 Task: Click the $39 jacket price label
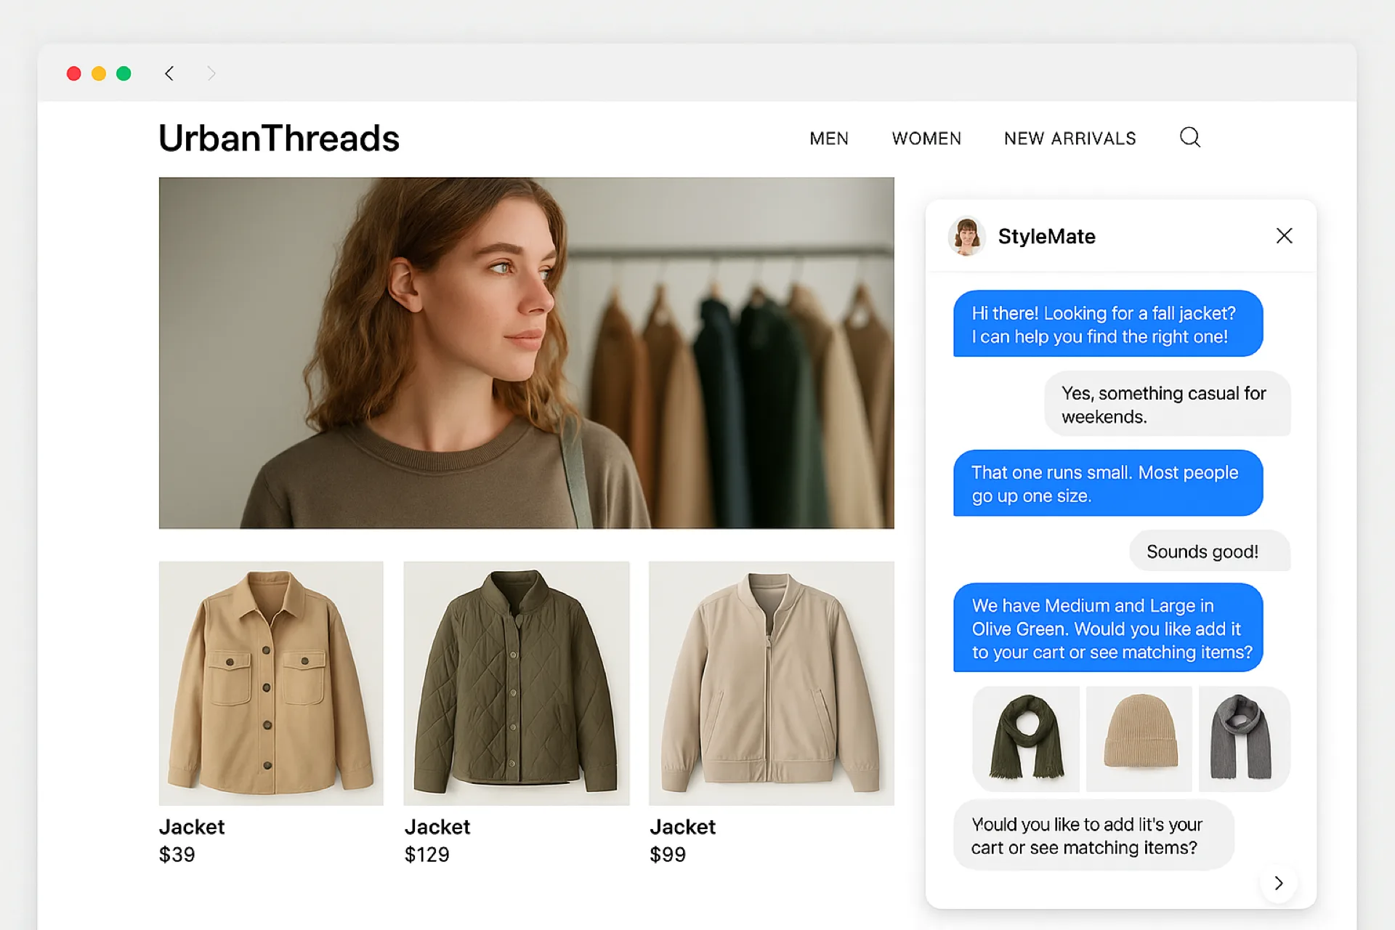(177, 854)
